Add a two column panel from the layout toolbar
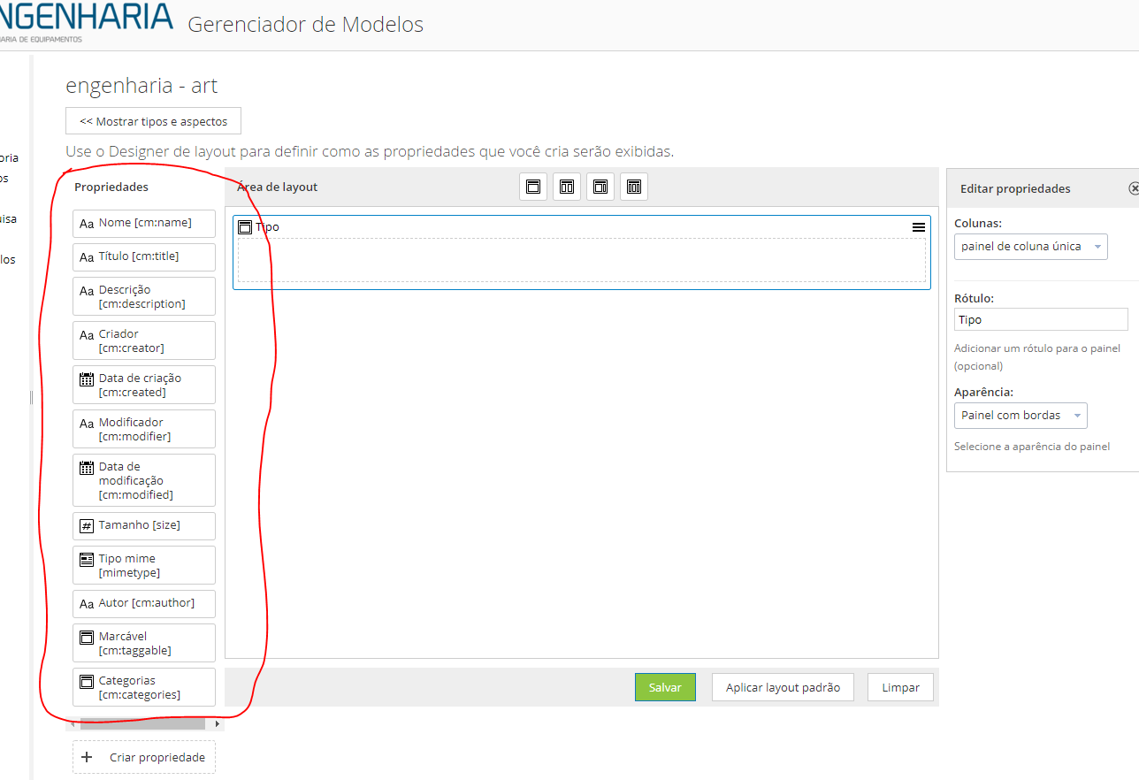 tap(567, 187)
